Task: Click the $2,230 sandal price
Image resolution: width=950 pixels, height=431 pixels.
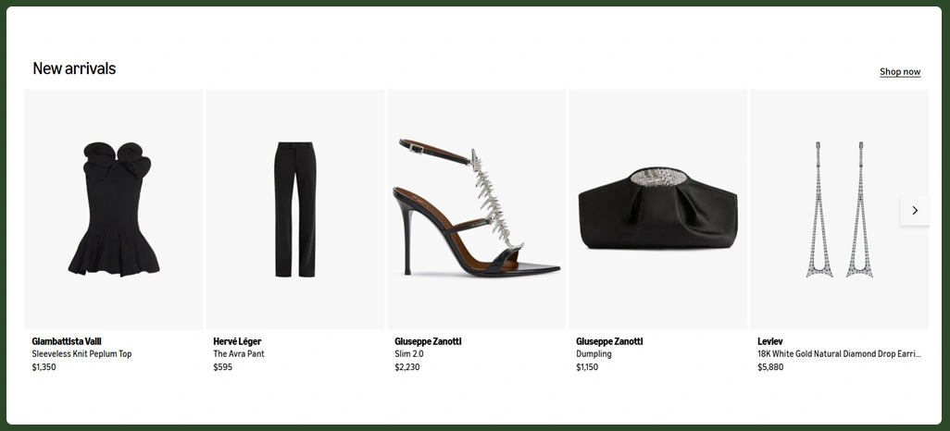Action: 407,367
